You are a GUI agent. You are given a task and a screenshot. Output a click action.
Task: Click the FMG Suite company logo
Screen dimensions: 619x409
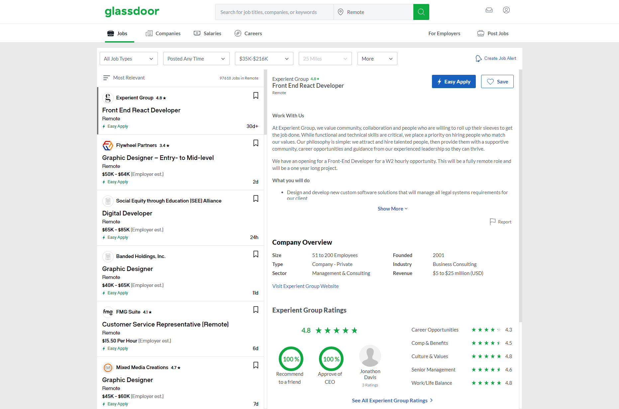point(108,312)
